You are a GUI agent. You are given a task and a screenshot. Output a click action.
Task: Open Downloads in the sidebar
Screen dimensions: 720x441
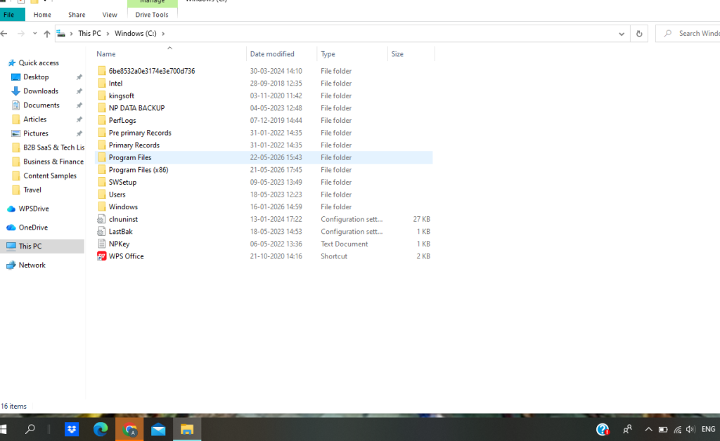point(40,91)
